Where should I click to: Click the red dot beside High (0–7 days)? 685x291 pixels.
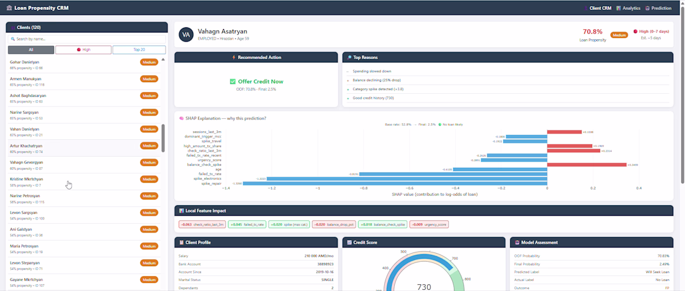(635, 32)
